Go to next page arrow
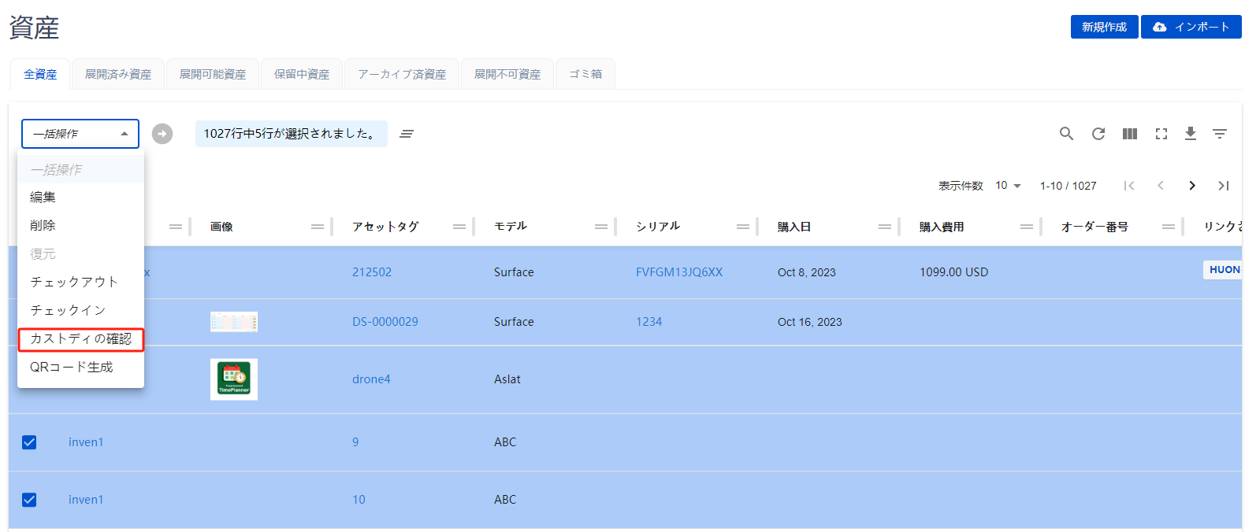The image size is (1245, 532). 1191,186
